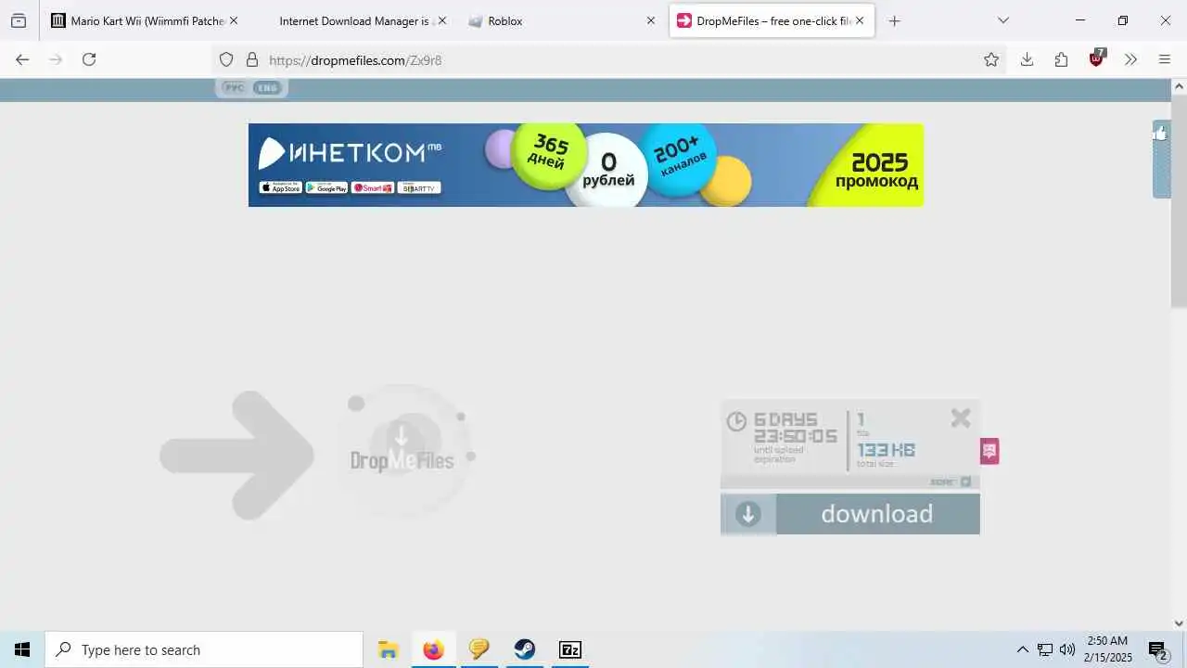Open the pink sad-face feedback icon
This screenshot has width=1187, height=668.
point(989,451)
